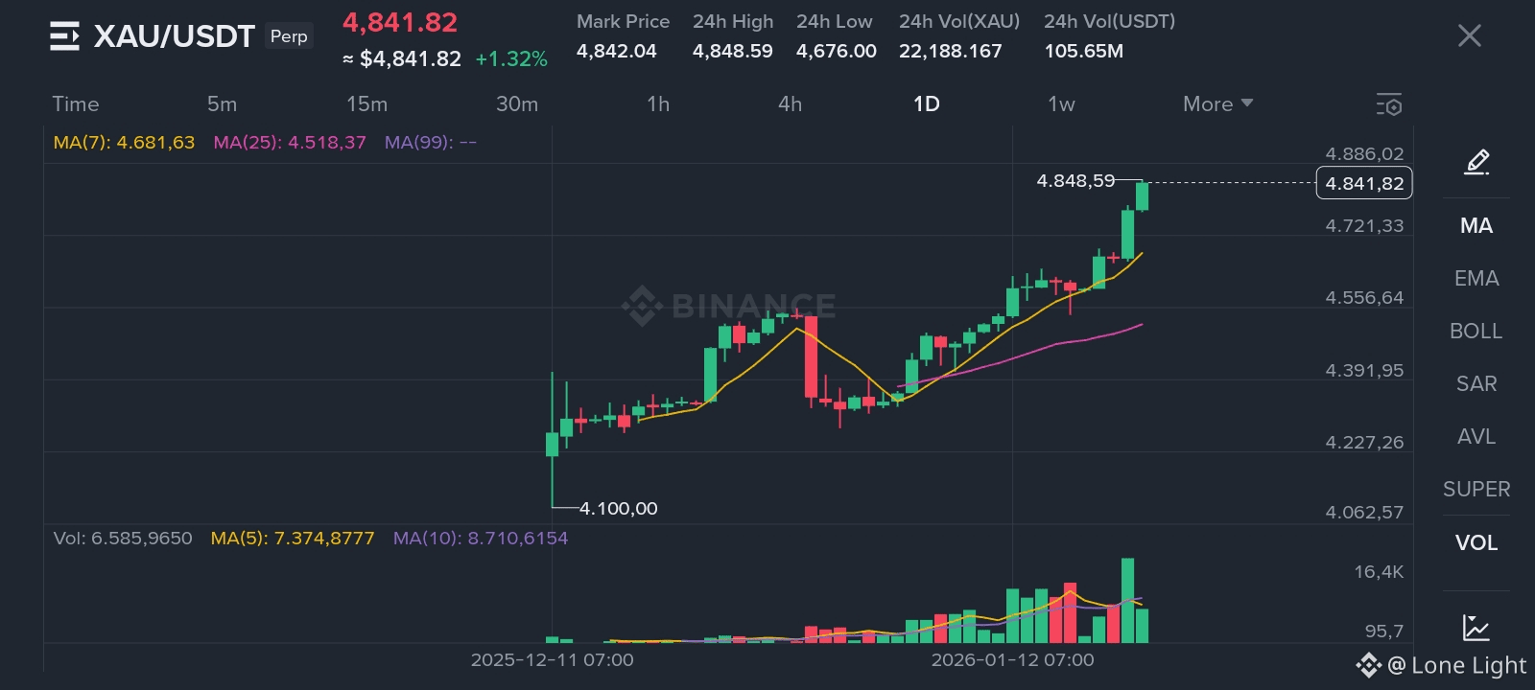
Task: Enable the BOLL indicator
Action: (x=1476, y=331)
